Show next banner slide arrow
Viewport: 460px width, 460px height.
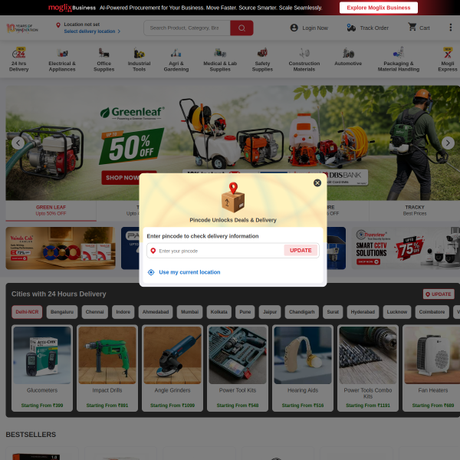coord(448,143)
